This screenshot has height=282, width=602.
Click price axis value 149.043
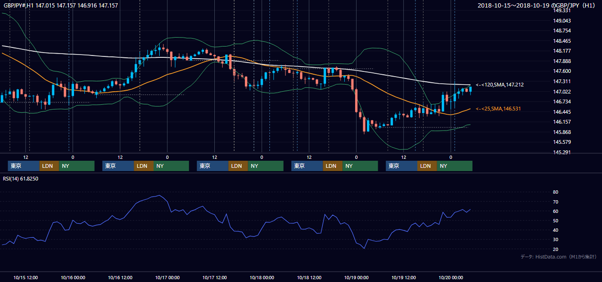pyautogui.click(x=562, y=21)
